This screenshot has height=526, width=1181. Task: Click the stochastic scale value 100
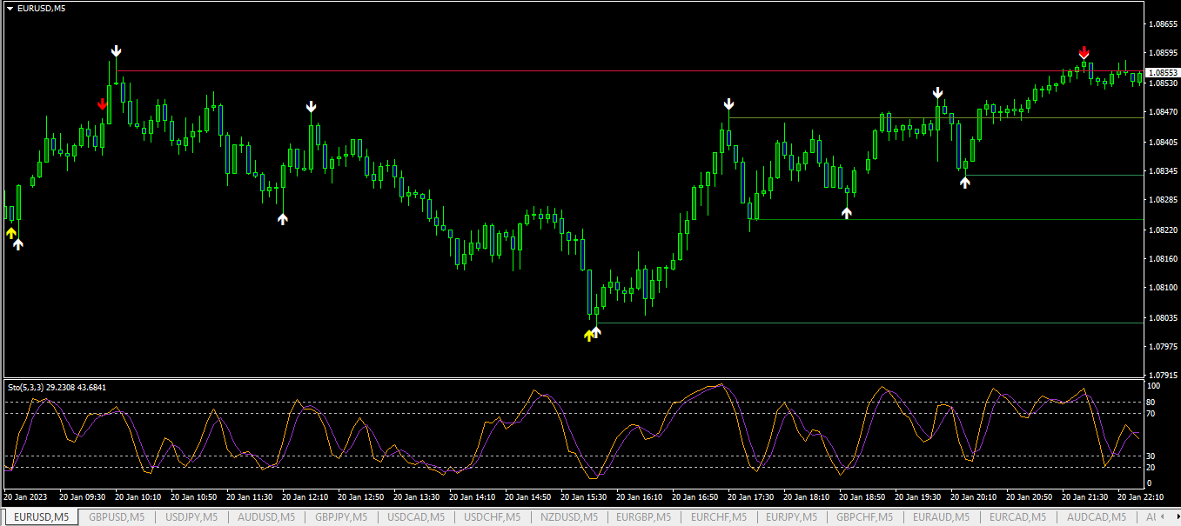coord(1153,385)
